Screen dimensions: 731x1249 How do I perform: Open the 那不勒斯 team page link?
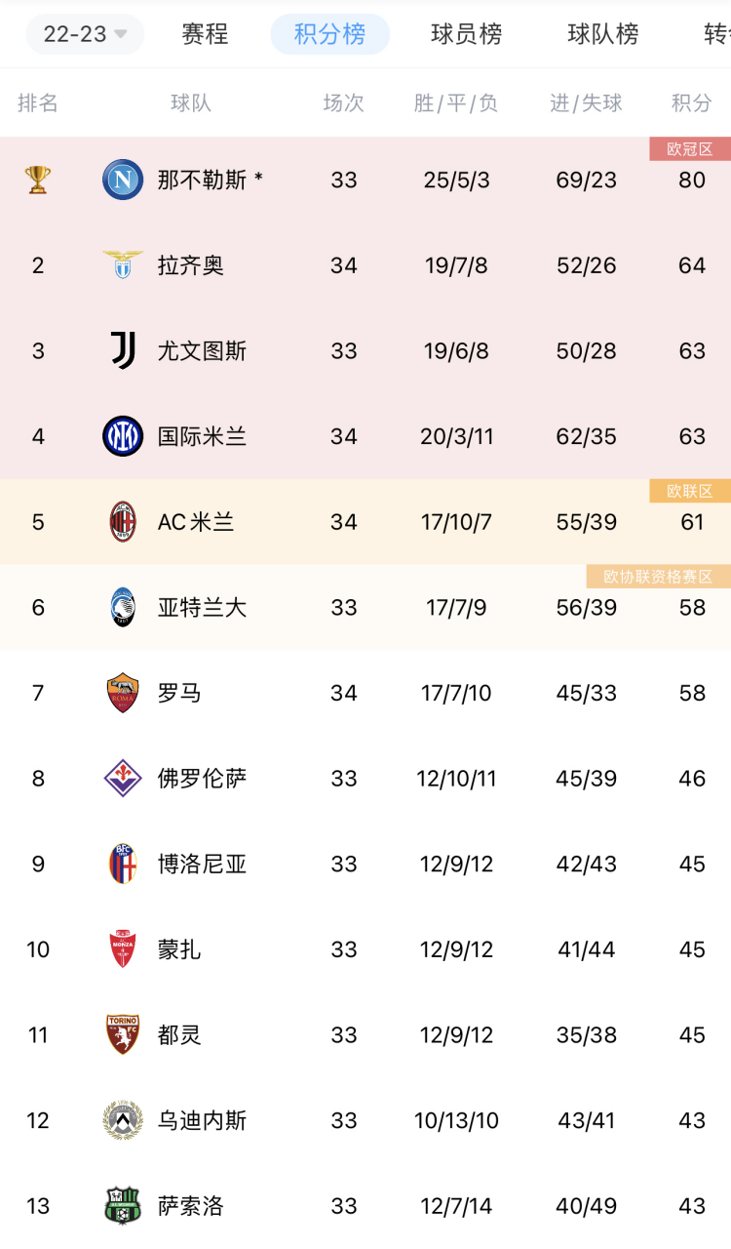[x=203, y=180]
